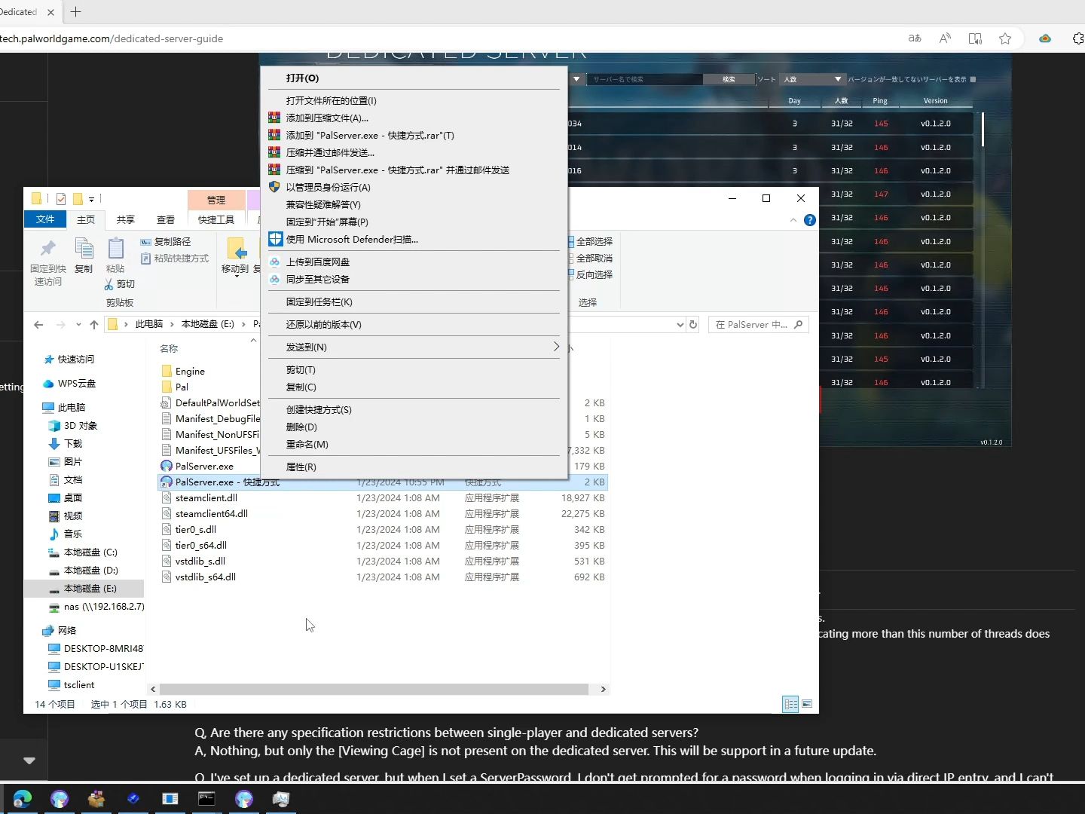This screenshot has height=814, width=1085.
Task: Select steamclient64.dll file row
Action: 383,514
